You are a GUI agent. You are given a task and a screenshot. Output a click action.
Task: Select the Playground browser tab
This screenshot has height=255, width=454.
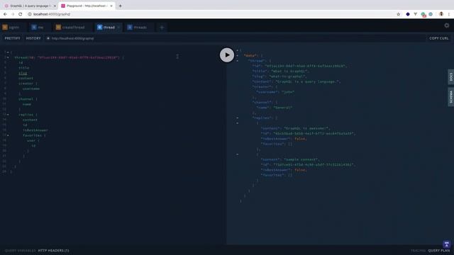coord(87,6)
